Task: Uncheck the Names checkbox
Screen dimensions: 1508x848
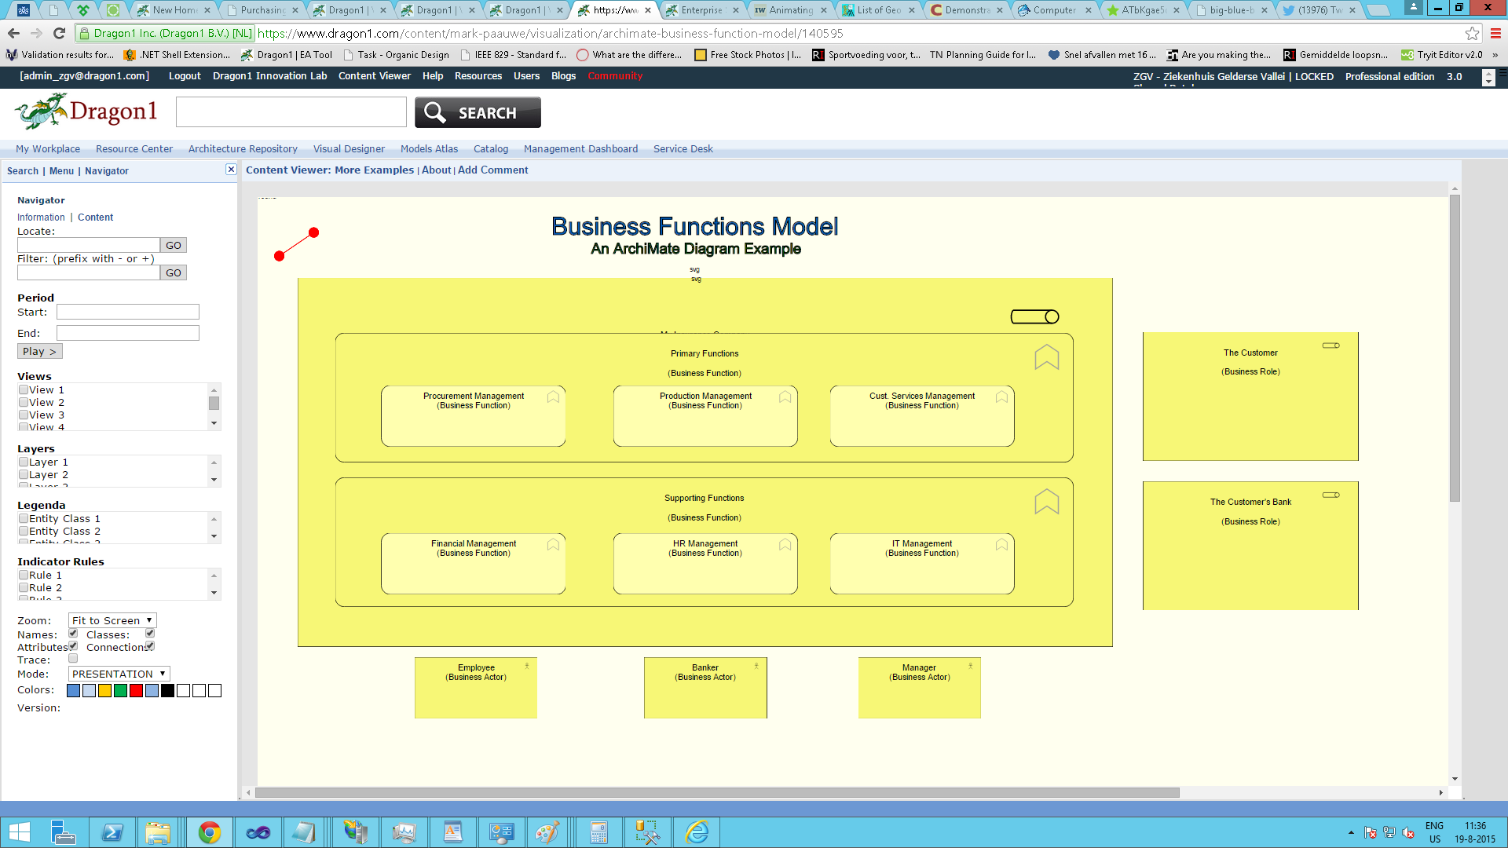Action: coord(73,633)
